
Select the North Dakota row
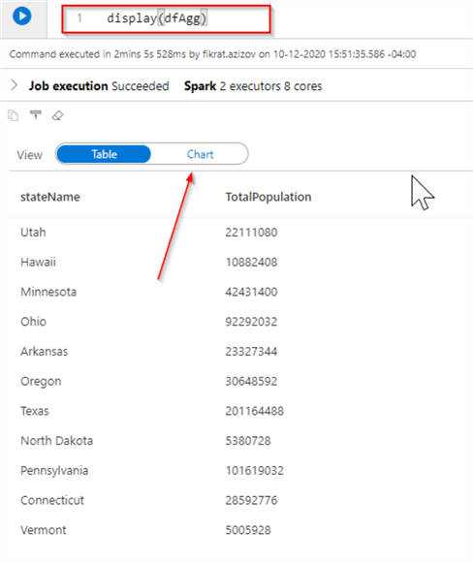point(240,441)
